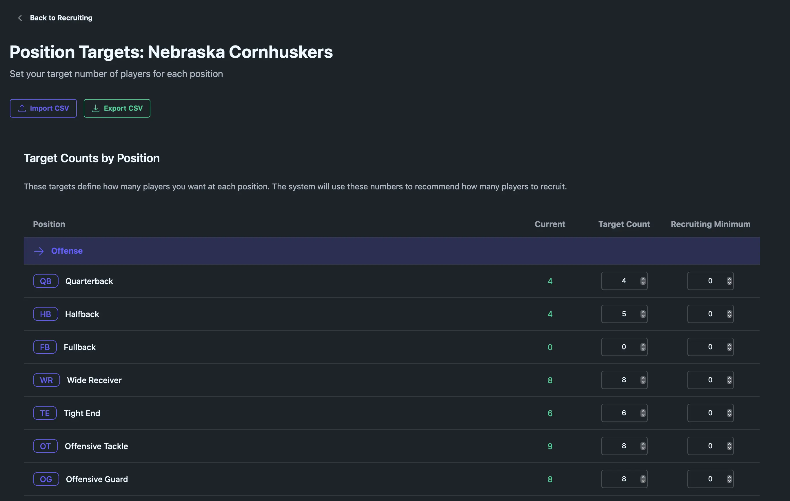
Task: Click the Import CSV upload icon
Action: coord(22,108)
